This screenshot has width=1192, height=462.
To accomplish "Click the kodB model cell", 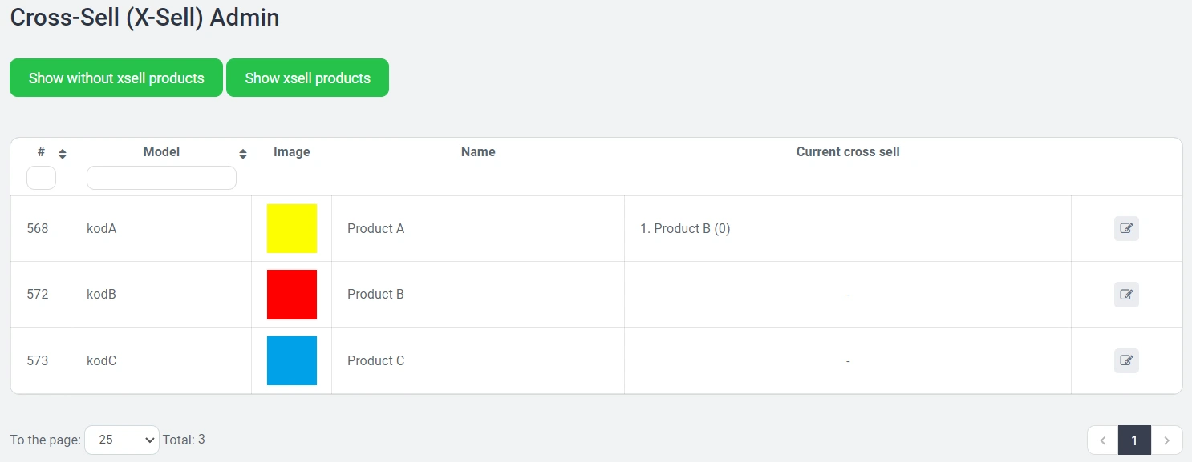I will [x=101, y=295].
